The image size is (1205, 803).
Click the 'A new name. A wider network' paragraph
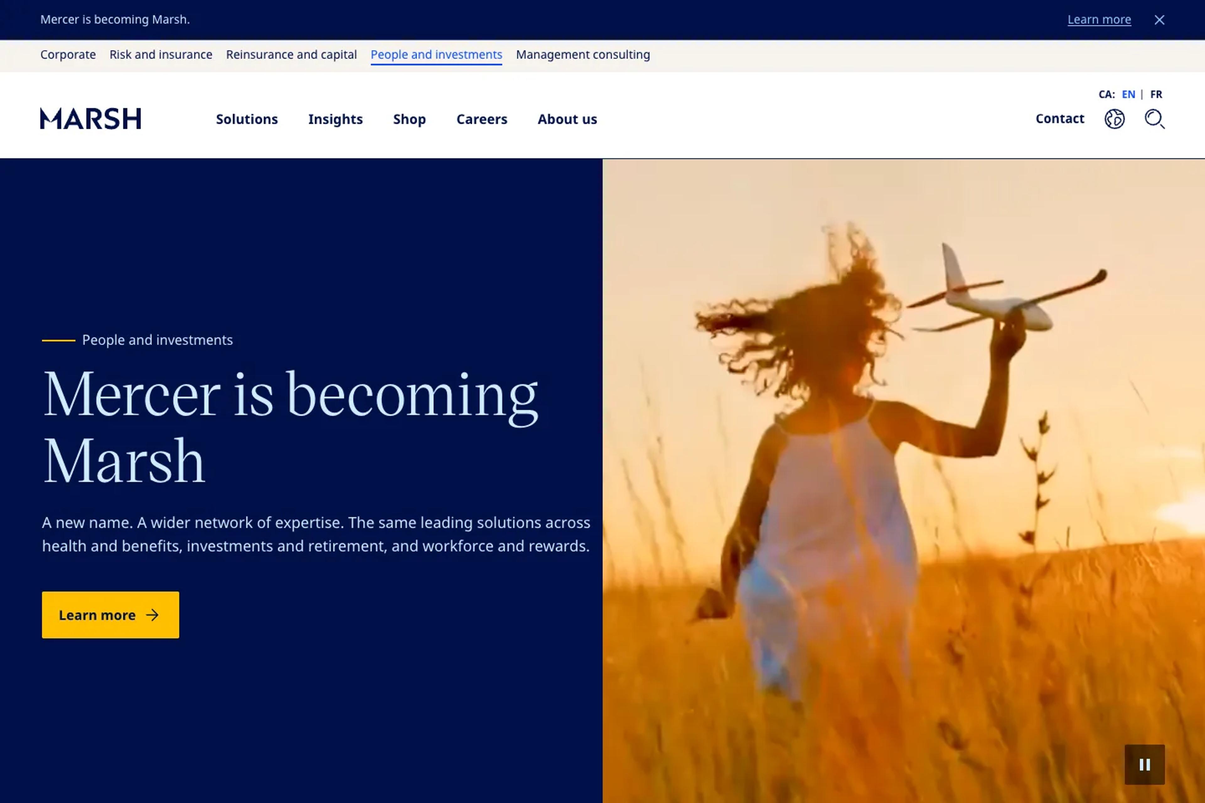[316, 534]
